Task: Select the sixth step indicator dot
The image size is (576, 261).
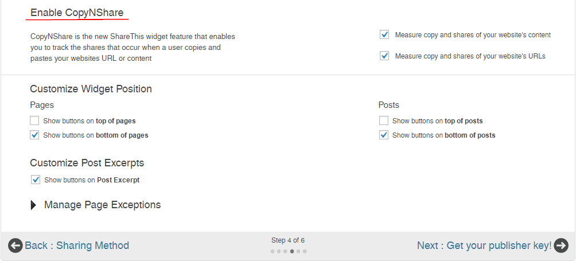Action: click(305, 251)
